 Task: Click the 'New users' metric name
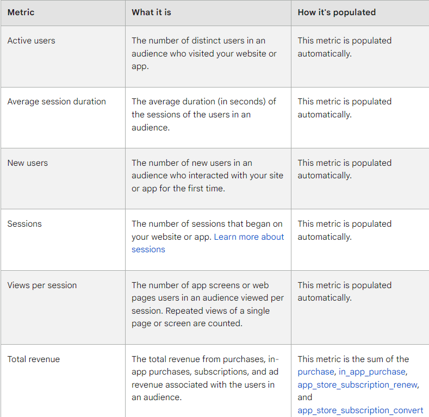tap(27, 163)
